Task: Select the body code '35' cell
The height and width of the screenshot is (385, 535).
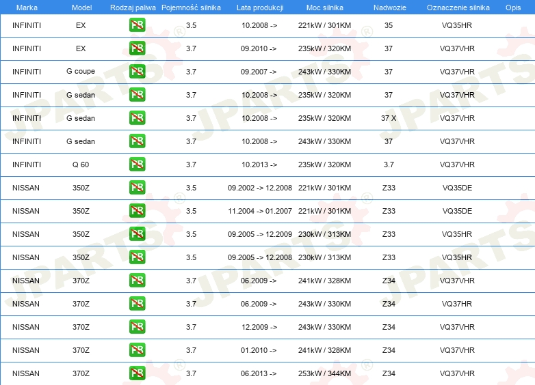Action: [x=389, y=25]
